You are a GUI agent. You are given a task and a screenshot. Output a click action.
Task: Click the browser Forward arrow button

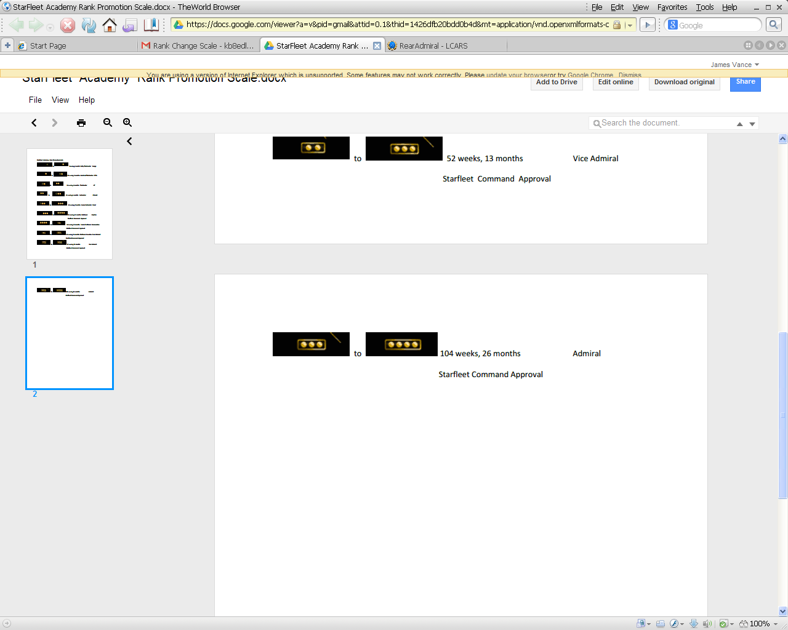pyautogui.click(x=36, y=25)
